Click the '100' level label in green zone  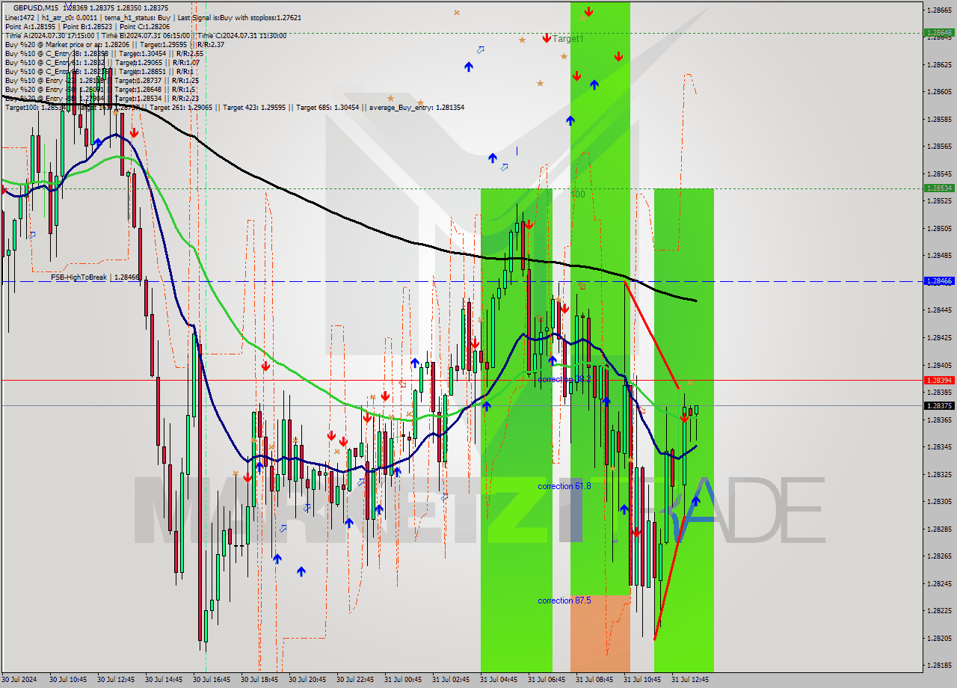[x=578, y=194]
